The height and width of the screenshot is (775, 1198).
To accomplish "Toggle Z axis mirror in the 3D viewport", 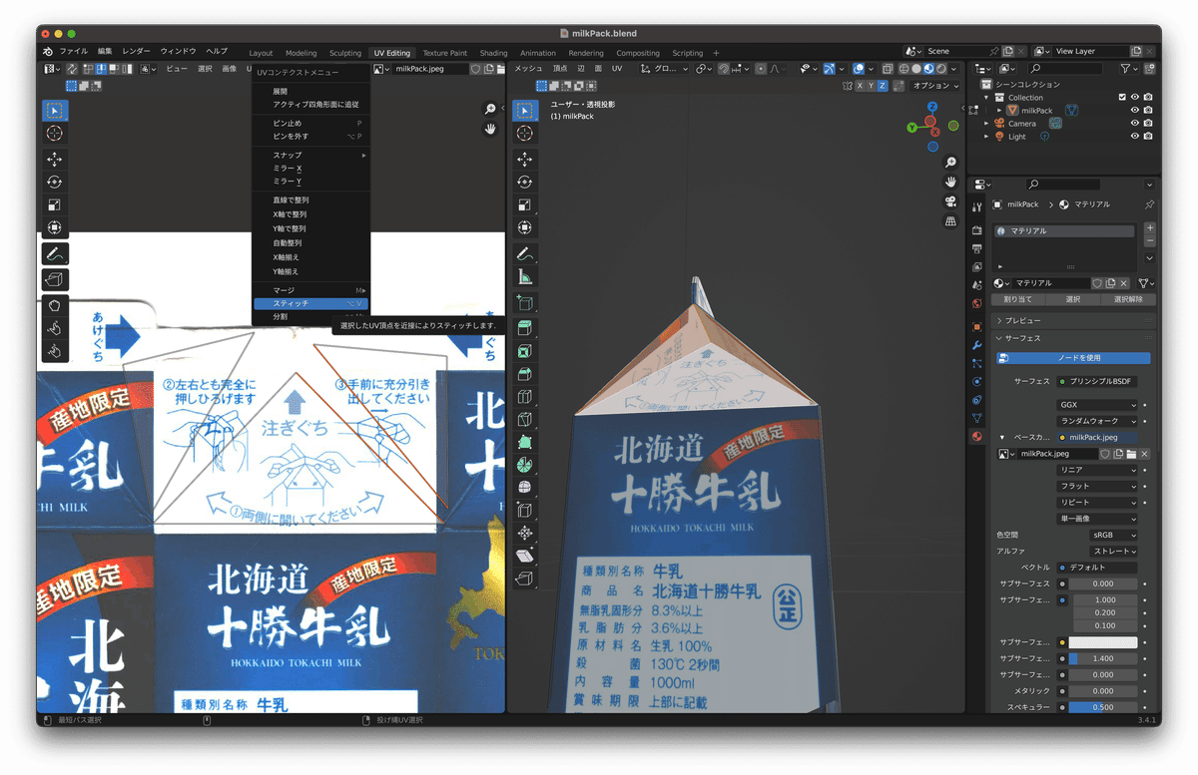I will [x=883, y=86].
